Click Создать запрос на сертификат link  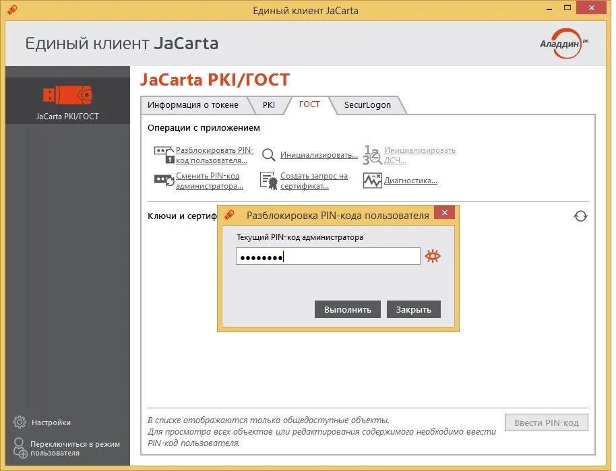click(x=314, y=181)
